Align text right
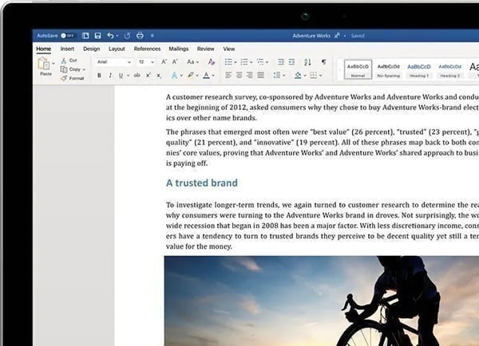The width and height of the screenshot is (479, 346). point(250,75)
